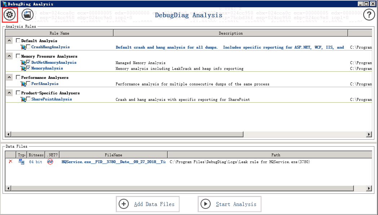
Task: Open the PerfAnalysis rule link
Action: tap(45, 84)
